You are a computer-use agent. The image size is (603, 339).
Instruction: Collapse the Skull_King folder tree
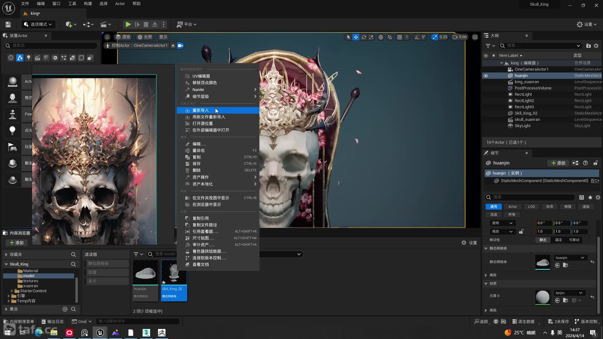pos(6,264)
